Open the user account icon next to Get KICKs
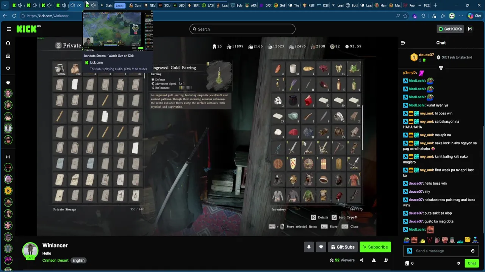The height and width of the screenshot is (272, 485). 470,29
